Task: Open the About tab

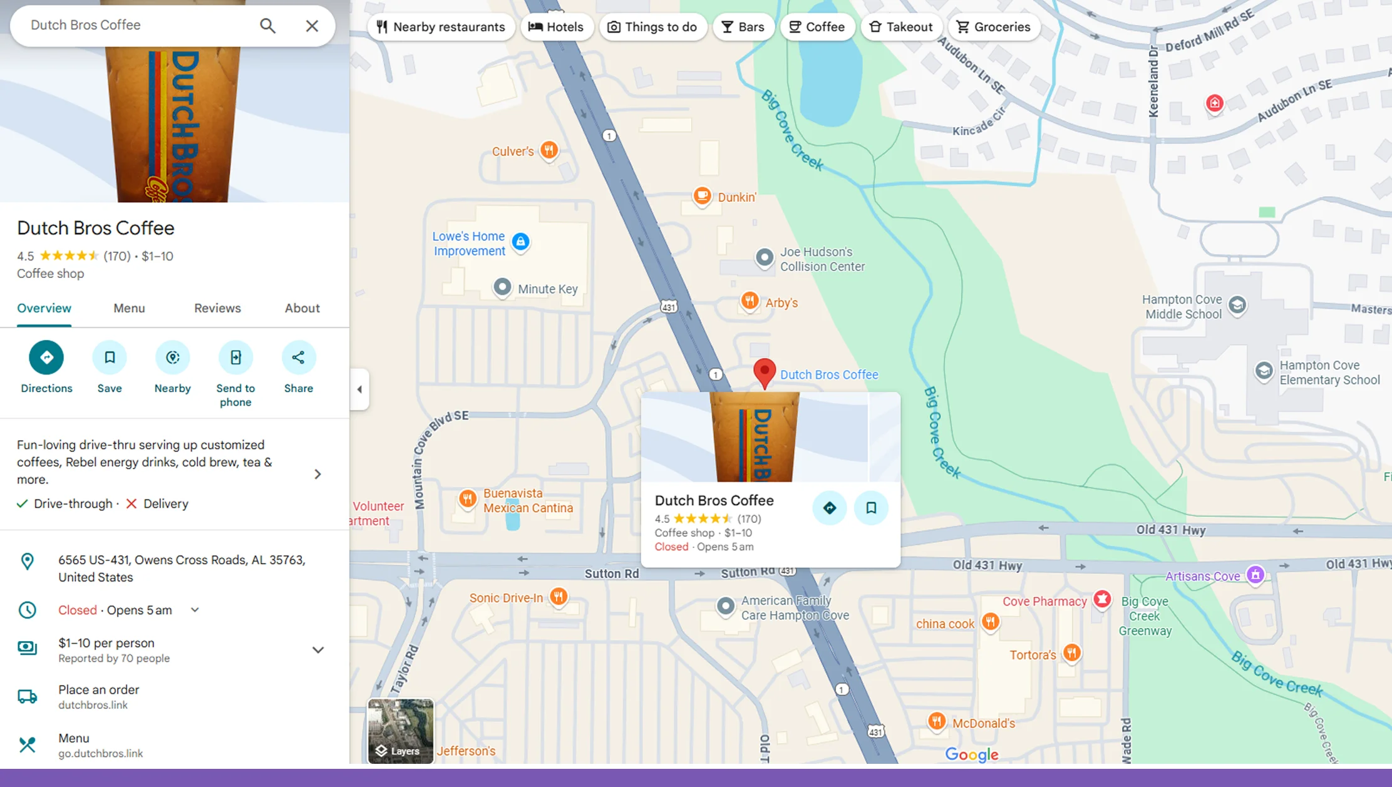Action: (302, 308)
